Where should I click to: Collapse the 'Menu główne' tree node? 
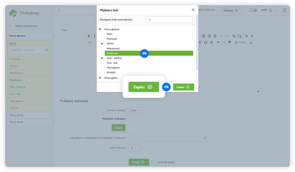[100, 29]
